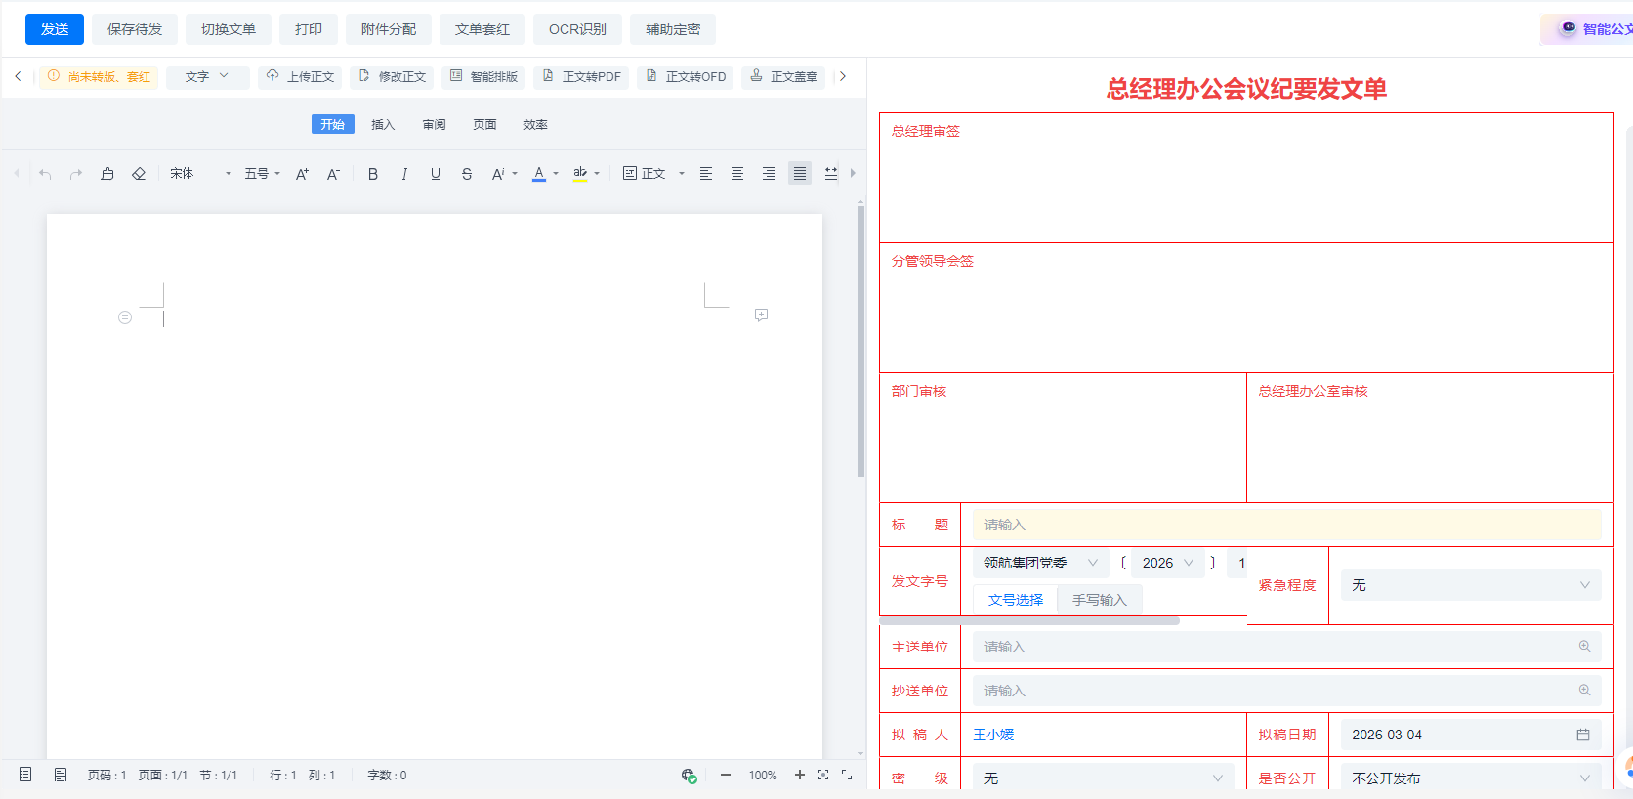This screenshot has height=799, width=1633.
Task: Click the fullscreen icon in status bar
Action: click(847, 775)
